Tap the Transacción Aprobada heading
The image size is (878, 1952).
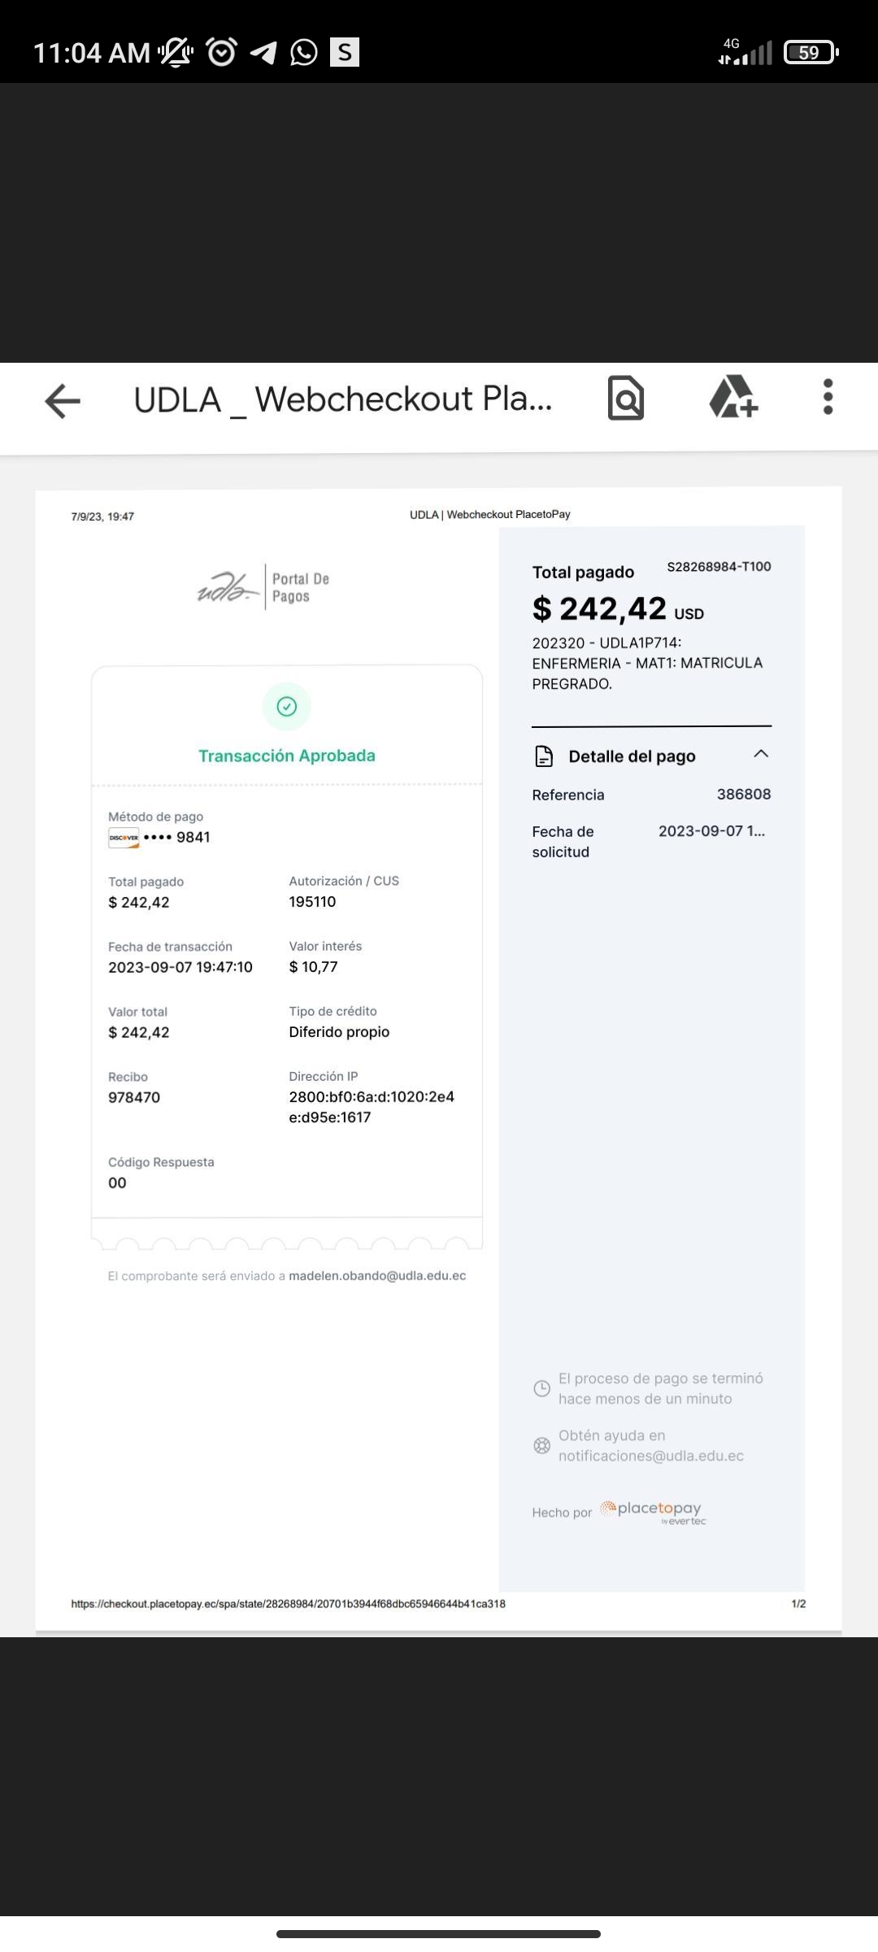[x=287, y=756]
